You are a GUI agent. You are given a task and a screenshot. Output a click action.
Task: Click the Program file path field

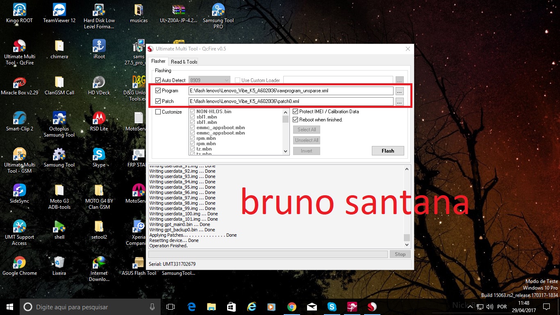[291, 91]
